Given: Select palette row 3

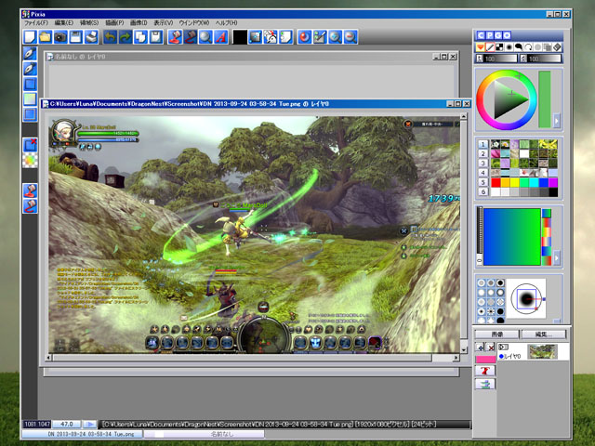Looking at the screenshot, I should tap(483, 164).
